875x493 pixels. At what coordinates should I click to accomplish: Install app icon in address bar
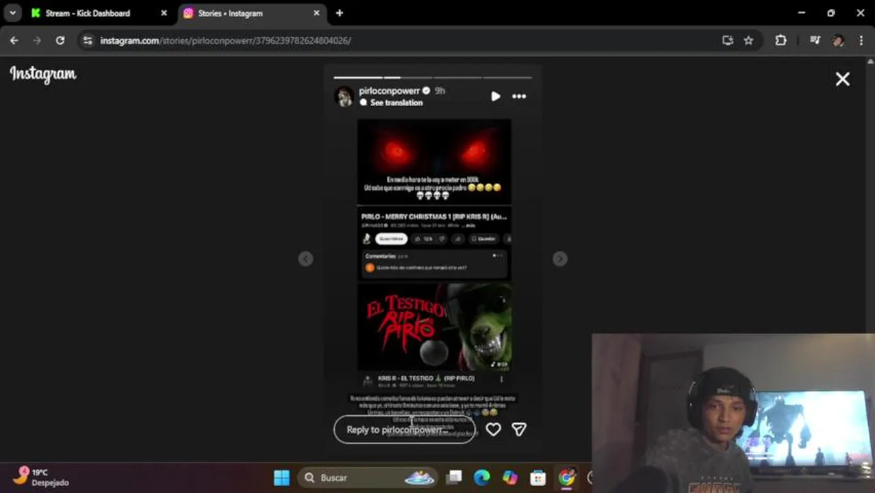[728, 40]
